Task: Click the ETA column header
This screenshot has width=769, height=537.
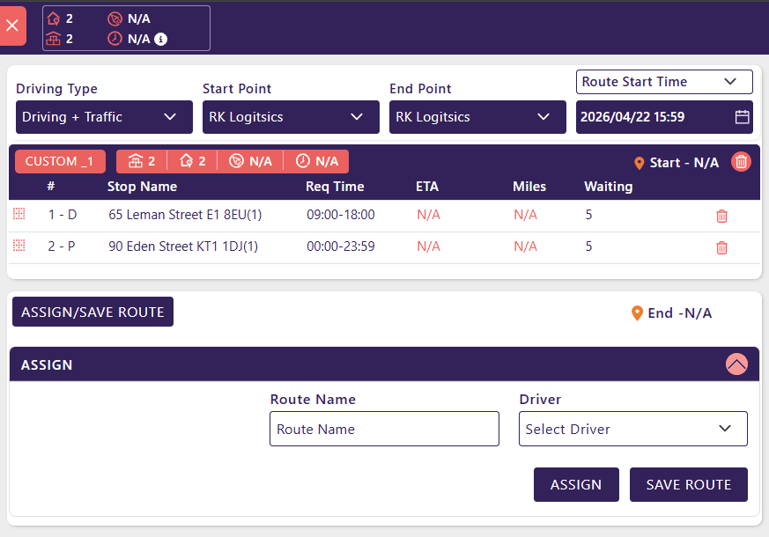Action: [427, 187]
